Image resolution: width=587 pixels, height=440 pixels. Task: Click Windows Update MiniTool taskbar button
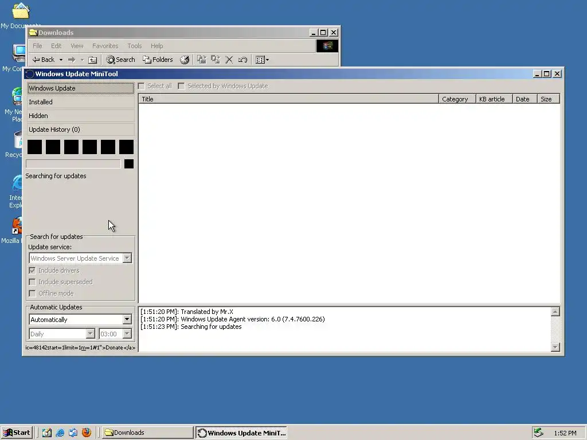pyautogui.click(x=241, y=433)
